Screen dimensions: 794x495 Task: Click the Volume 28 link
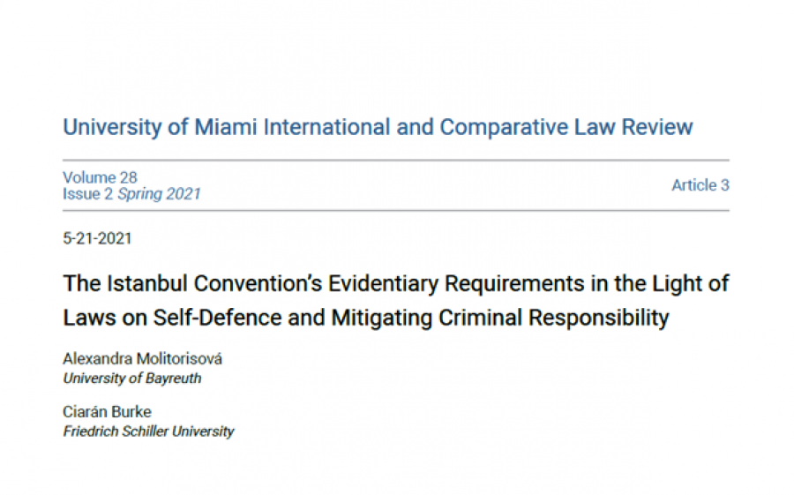(100, 177)
